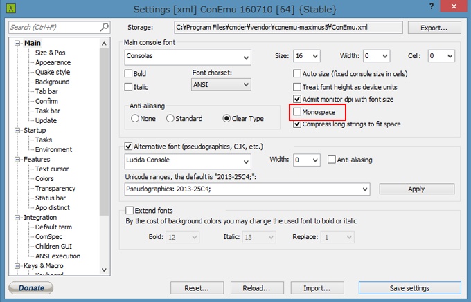Open Quake style settings page
The image size is (471, 302).
tap(53, 72)
